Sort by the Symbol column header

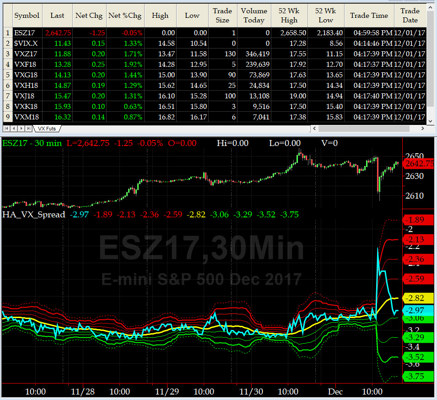pyautogui.click(x=27, y=16)
